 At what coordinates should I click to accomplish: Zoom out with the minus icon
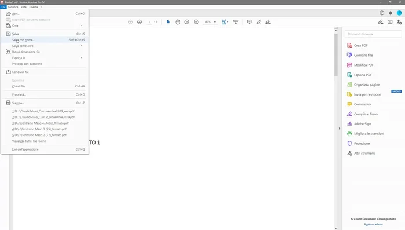coord(187,22)
